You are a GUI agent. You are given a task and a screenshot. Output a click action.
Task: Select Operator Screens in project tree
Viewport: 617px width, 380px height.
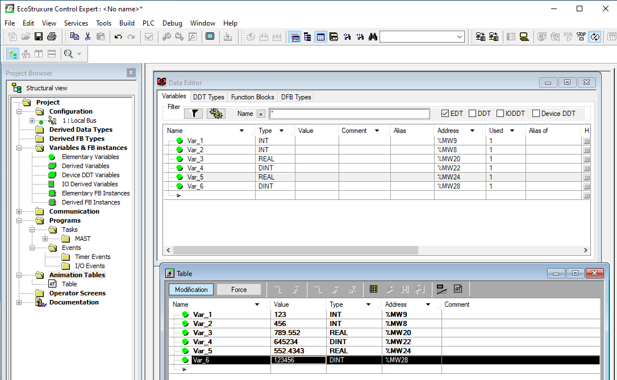(77, 293)
